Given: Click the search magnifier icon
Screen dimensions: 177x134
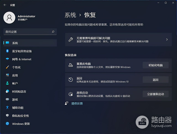Looking at the screenshot, I should coord(53,32).
